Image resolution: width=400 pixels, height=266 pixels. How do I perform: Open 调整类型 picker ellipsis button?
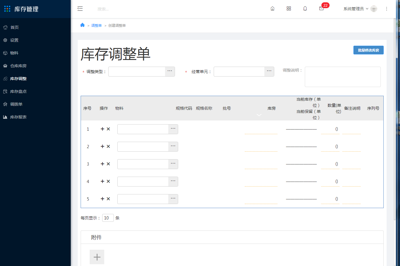pos(170,72)
